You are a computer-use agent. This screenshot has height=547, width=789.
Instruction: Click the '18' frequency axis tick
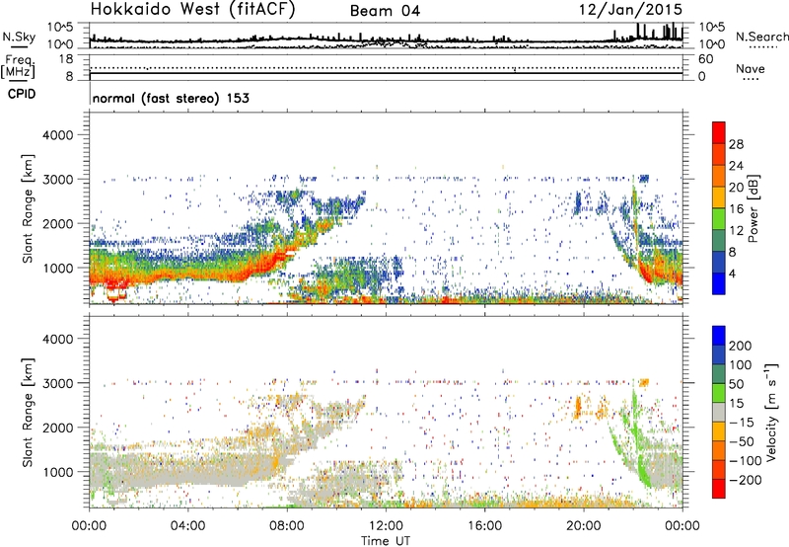pos(66,59)
